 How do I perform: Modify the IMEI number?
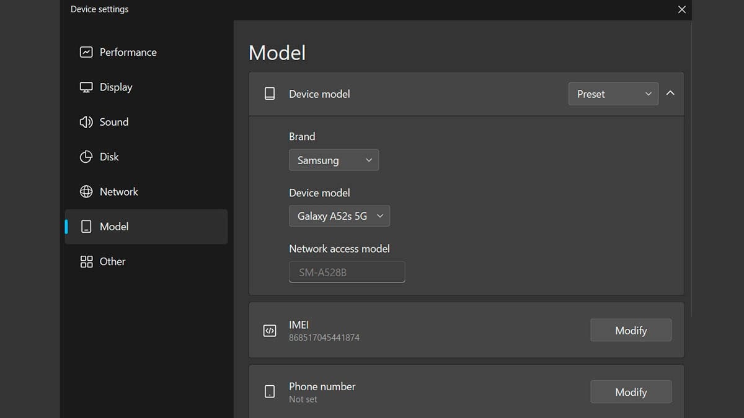[x=631, y=331]
